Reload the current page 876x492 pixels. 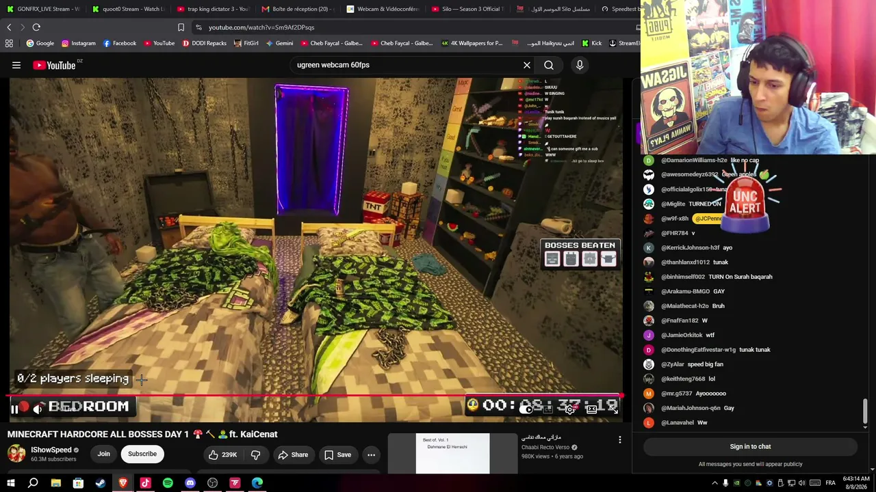tap(36, 27)
